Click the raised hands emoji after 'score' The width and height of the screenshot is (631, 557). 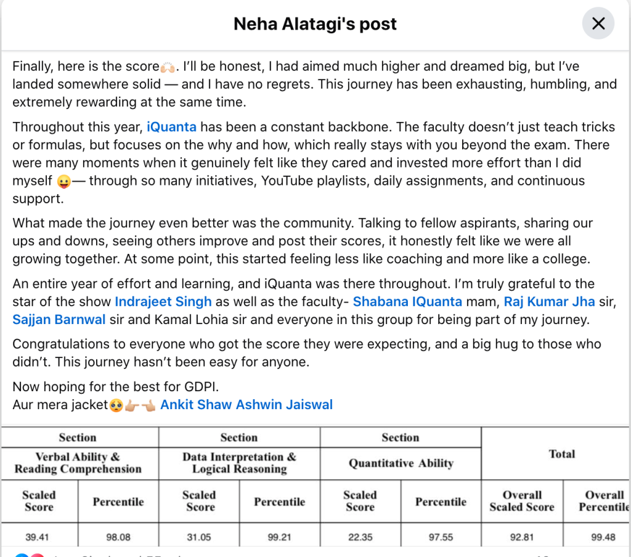(168, 67)
